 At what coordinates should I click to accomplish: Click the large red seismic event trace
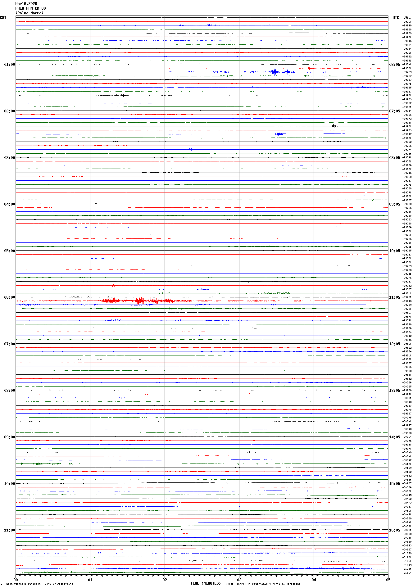click(x=140, y=301)
